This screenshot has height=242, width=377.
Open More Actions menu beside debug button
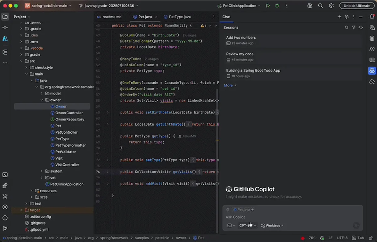point(286,6)
